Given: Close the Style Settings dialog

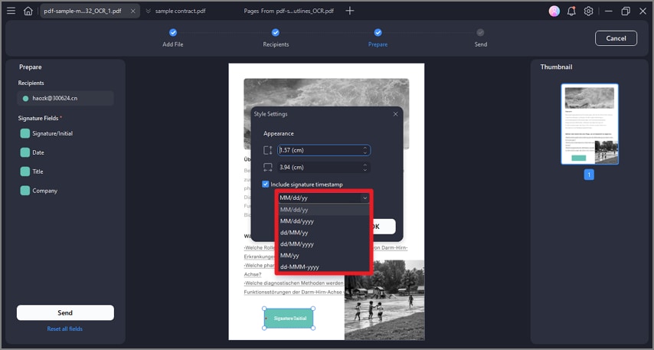Looking at the screenshot, I should (x=395, y=114).
